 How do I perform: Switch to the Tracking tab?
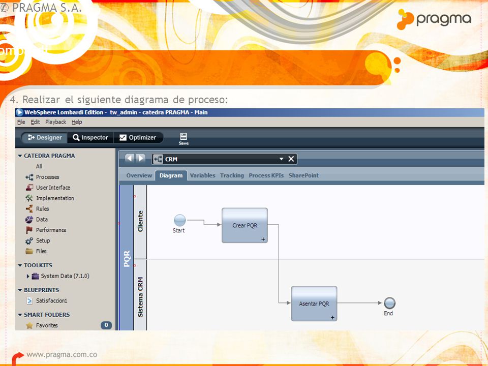[x=232, y=175]
